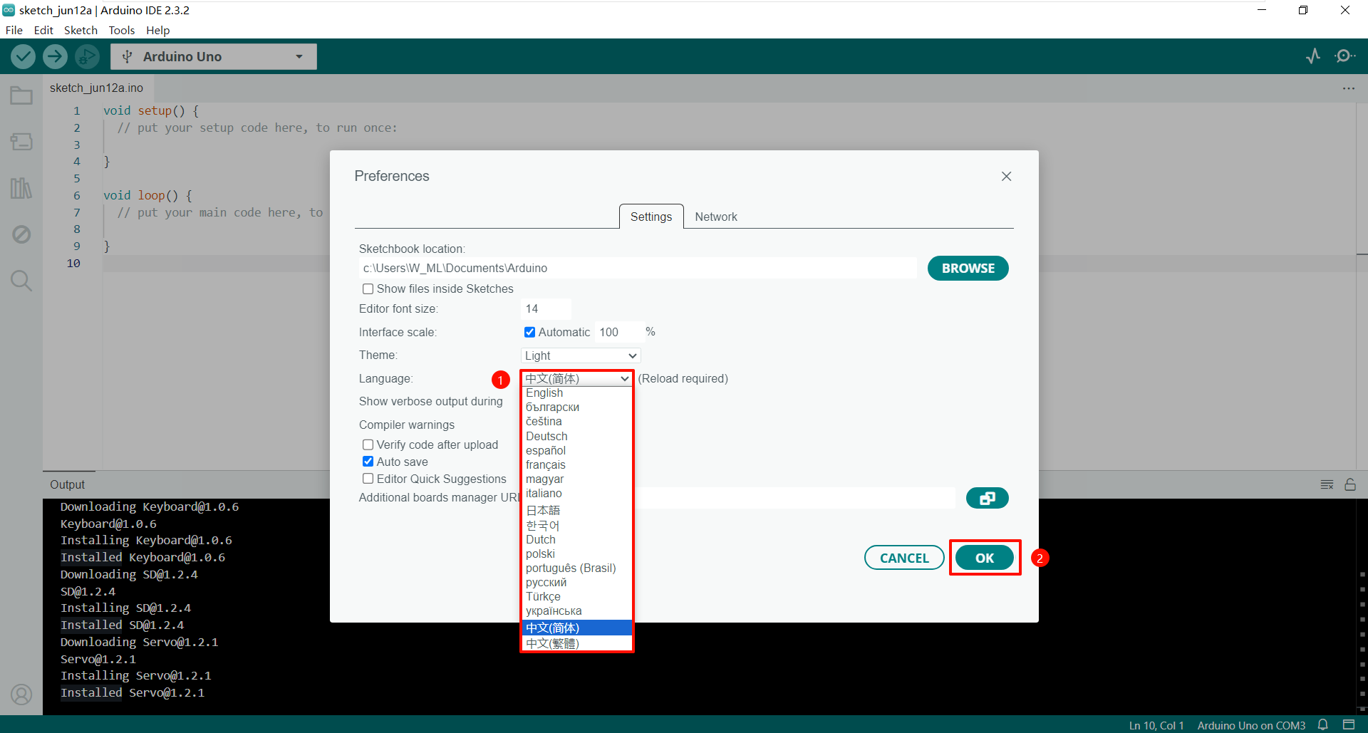The width and height of the screenshot is (1368, 733).
Task: Uncheck the Automatic interface scale checkbox
Action: click(529, 332)
